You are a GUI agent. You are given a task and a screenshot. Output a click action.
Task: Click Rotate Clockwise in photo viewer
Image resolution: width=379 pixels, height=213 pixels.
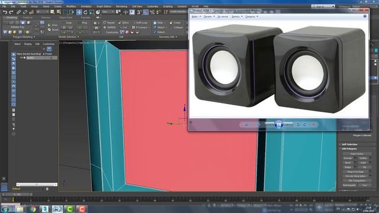coord(305,125)
